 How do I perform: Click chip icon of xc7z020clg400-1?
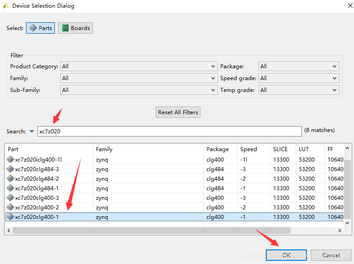click(x=11, y=217)
